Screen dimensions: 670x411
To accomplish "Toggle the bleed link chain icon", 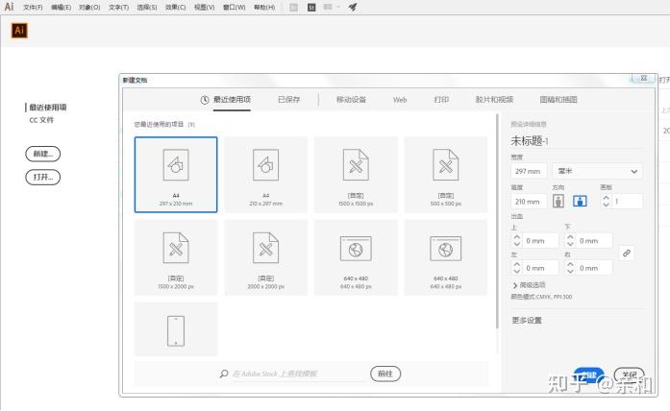I will tap(627, 254).
